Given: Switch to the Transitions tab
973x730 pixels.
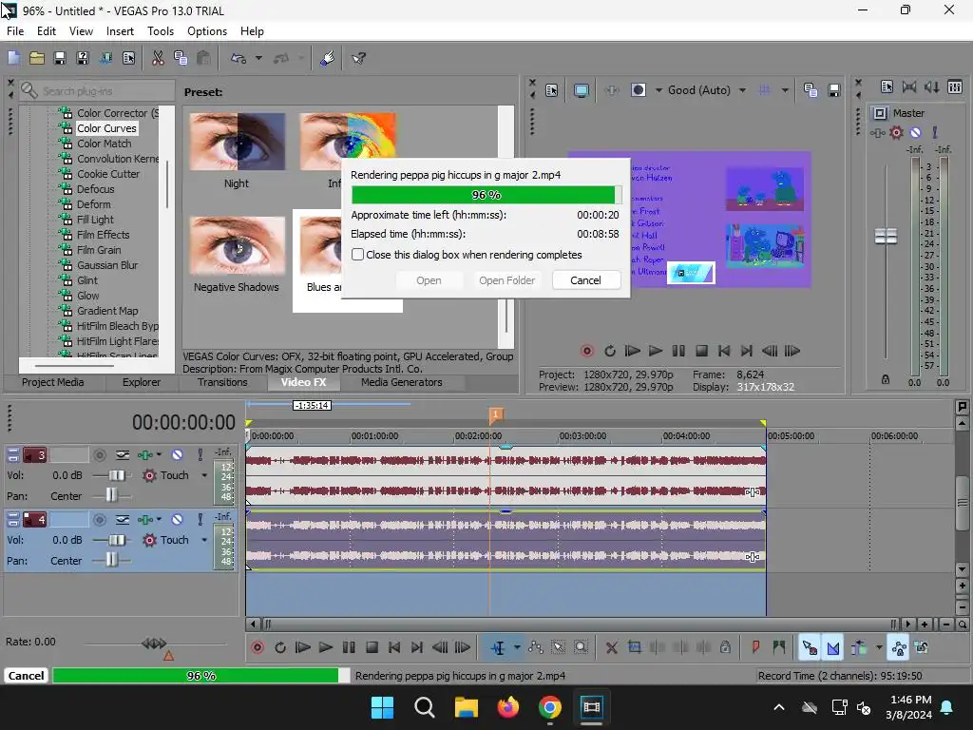Looking at the screenshot, I should pos(222,382).
